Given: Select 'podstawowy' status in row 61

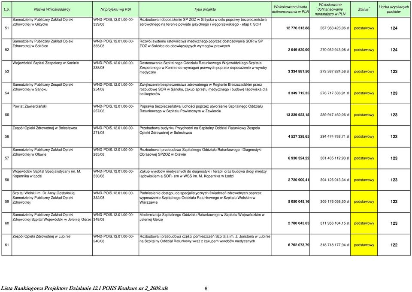Looking at the screenshot, I should tap(364, 245).
